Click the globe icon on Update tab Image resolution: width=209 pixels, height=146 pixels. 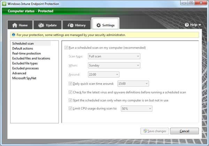point(41,25)
